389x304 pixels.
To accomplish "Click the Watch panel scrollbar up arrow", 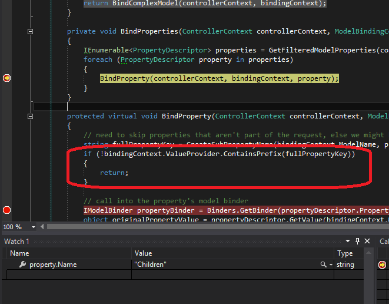I will point(368,253).
